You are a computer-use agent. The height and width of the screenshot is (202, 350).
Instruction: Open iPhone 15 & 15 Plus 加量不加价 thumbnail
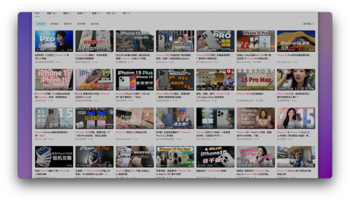click(x=256, y=118)
